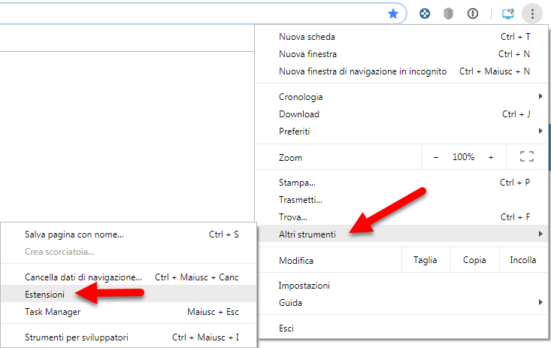Select Nuova finestra menu entry

tap(401, 54)
